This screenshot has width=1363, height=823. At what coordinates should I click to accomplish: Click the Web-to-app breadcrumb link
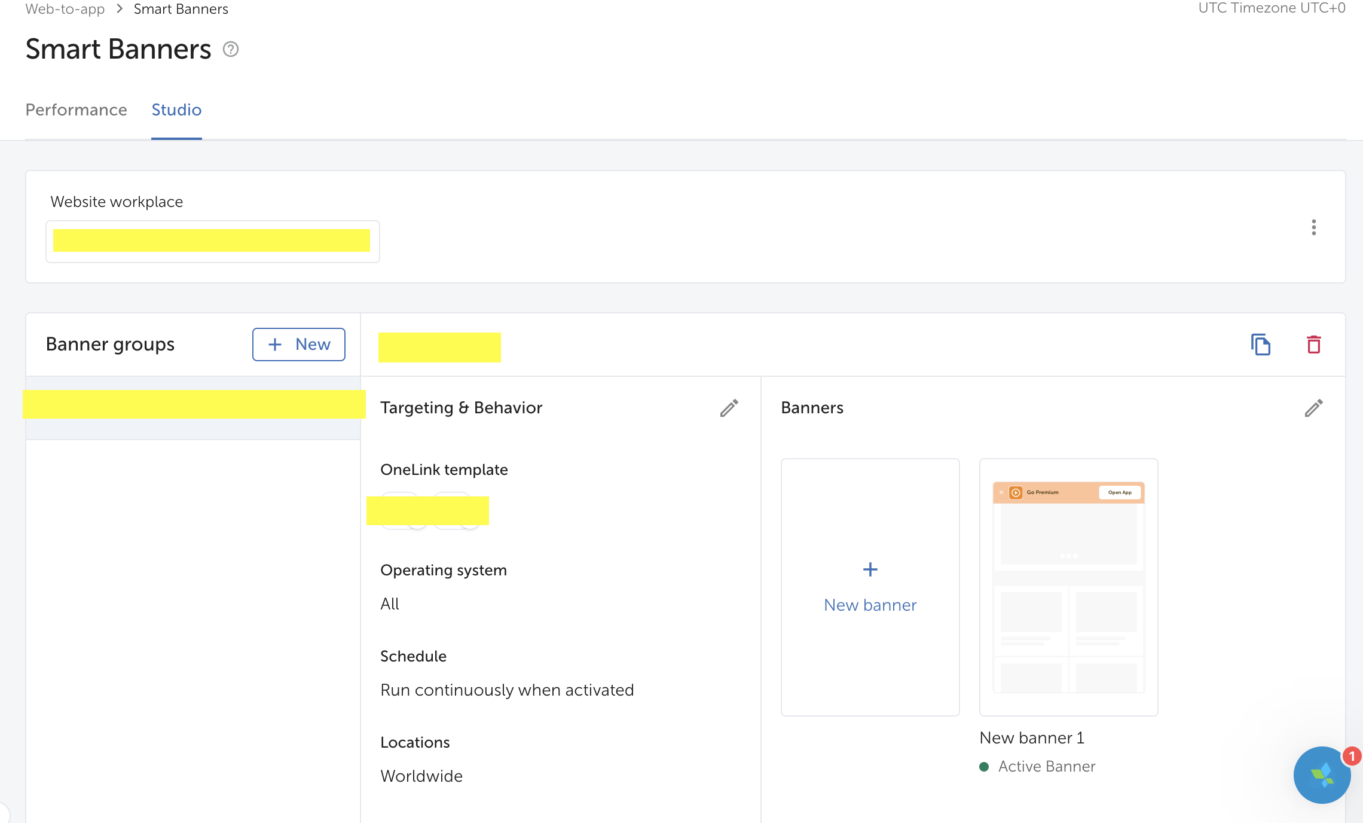(65, 9)
